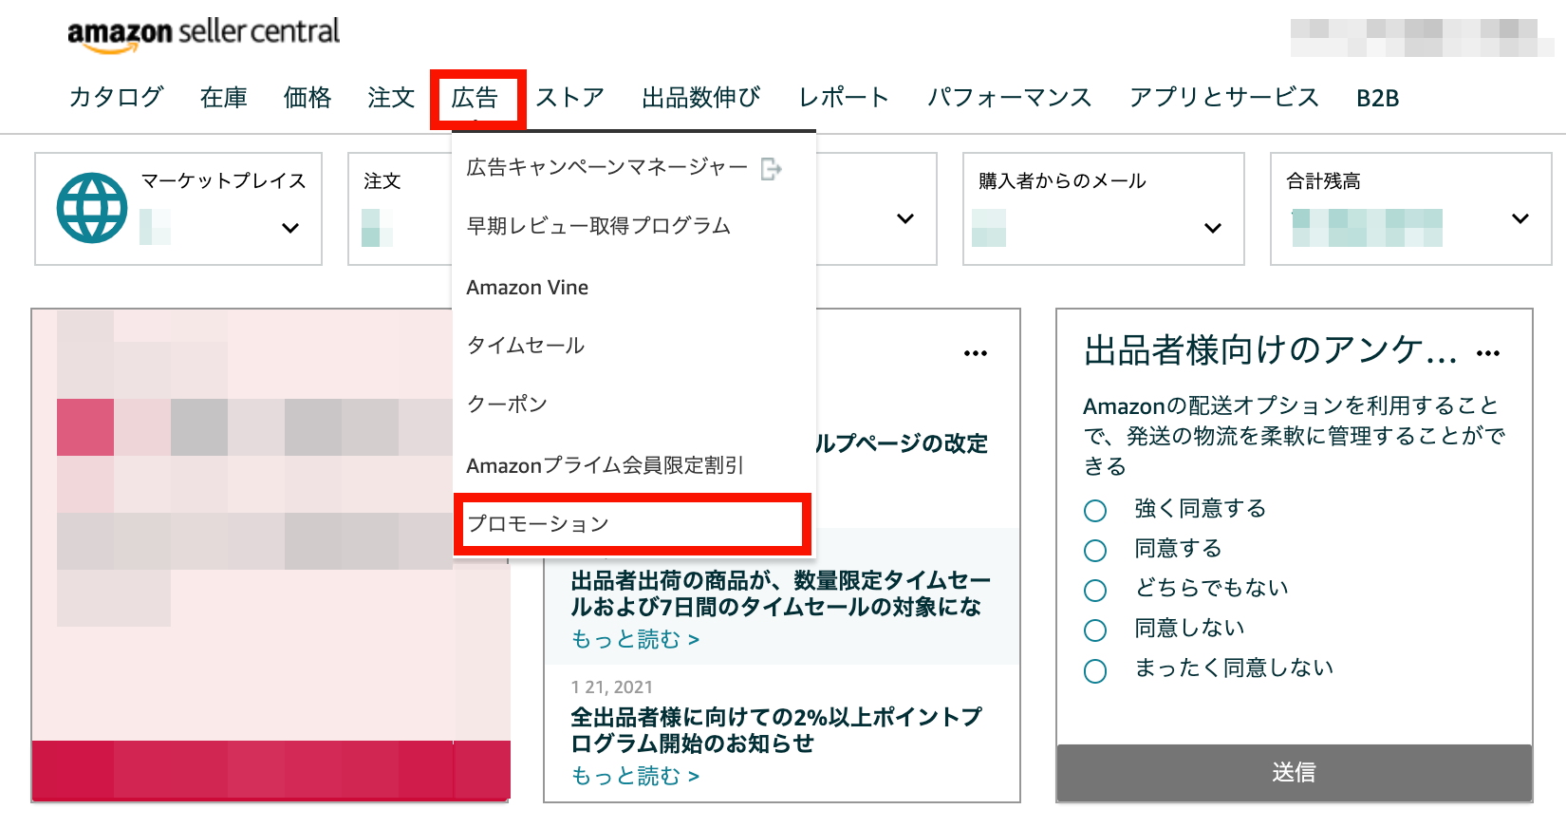The width and height of the screenshot is (1566, 828).
Task: Open the B2B menu
Action: (1378, 98)
